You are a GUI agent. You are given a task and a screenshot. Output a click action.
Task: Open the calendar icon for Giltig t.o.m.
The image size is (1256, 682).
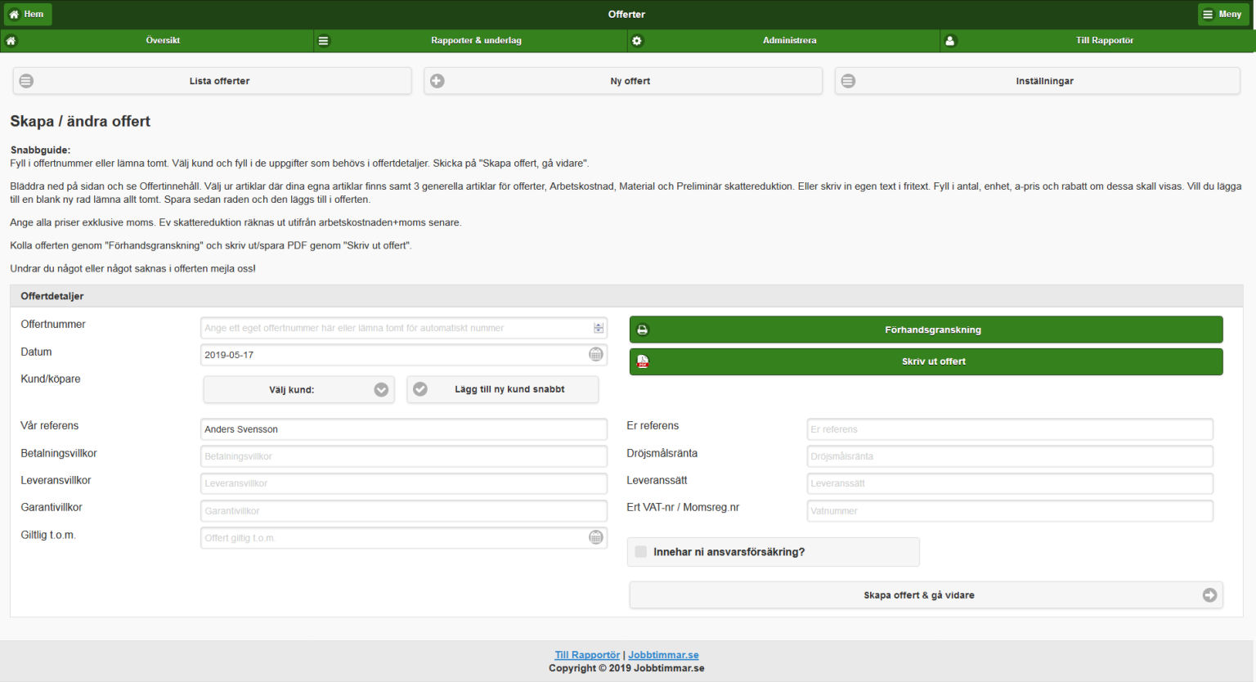(x=596, y=538)
